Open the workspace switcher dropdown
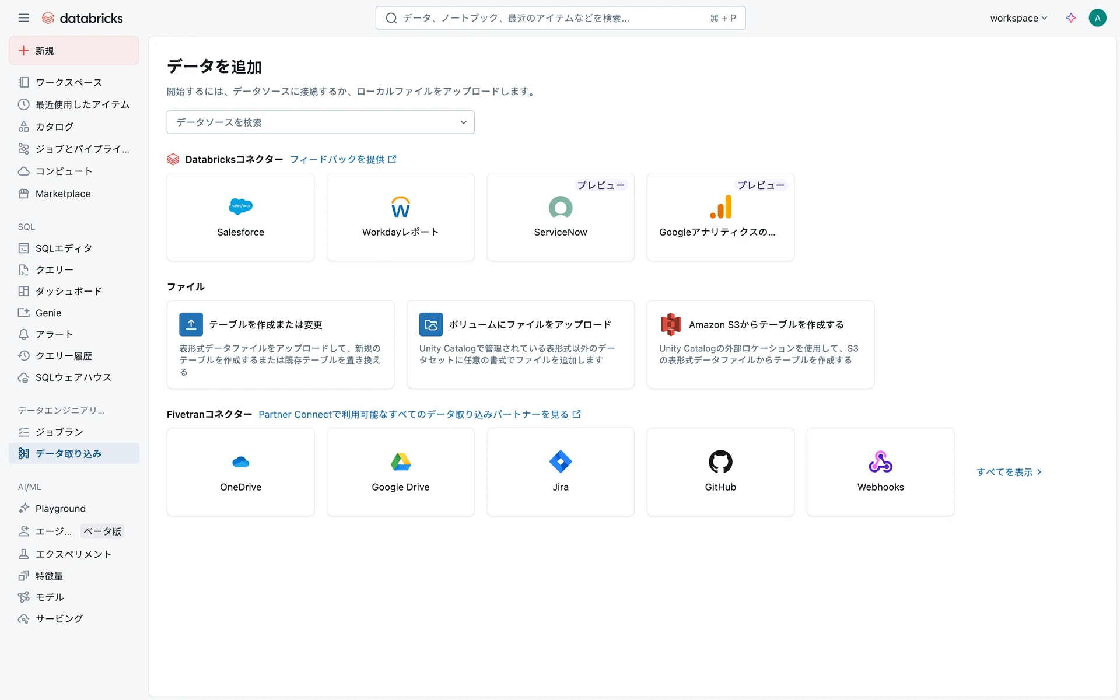Screen dimensions: 1120x700 (x=1018, y=18)
